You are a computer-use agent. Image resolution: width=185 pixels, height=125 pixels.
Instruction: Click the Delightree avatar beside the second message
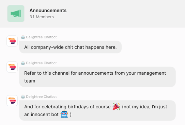pos(12,67)
